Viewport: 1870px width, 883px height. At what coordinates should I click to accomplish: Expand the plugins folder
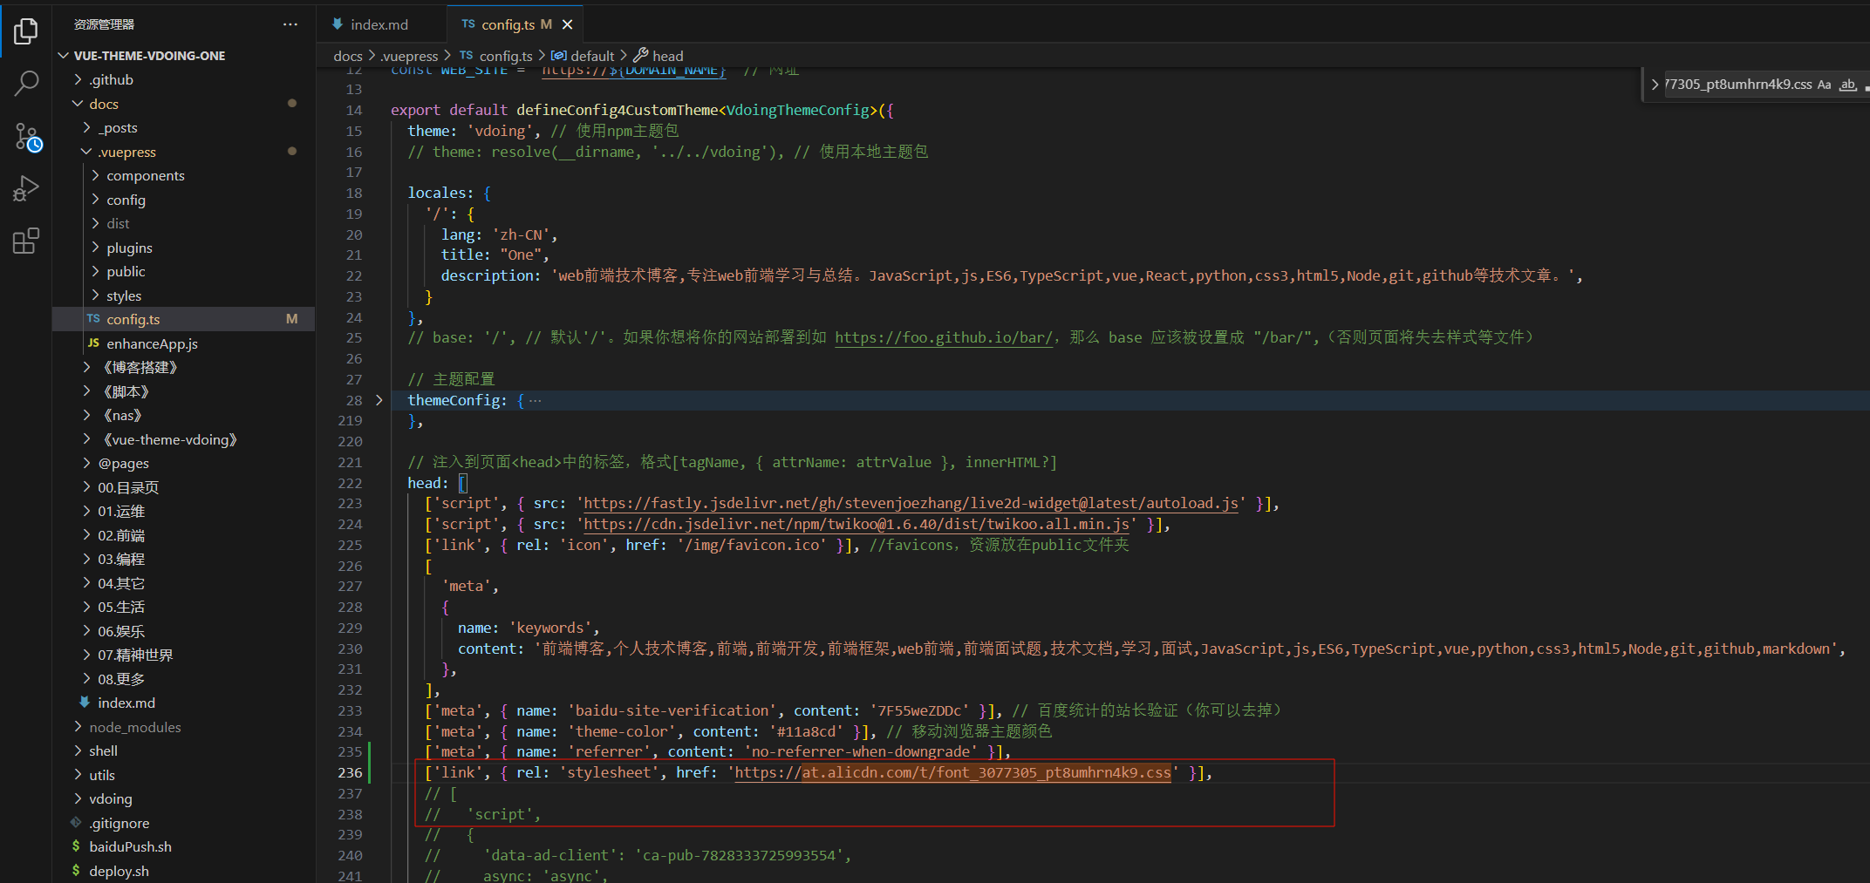click(95, 248)
